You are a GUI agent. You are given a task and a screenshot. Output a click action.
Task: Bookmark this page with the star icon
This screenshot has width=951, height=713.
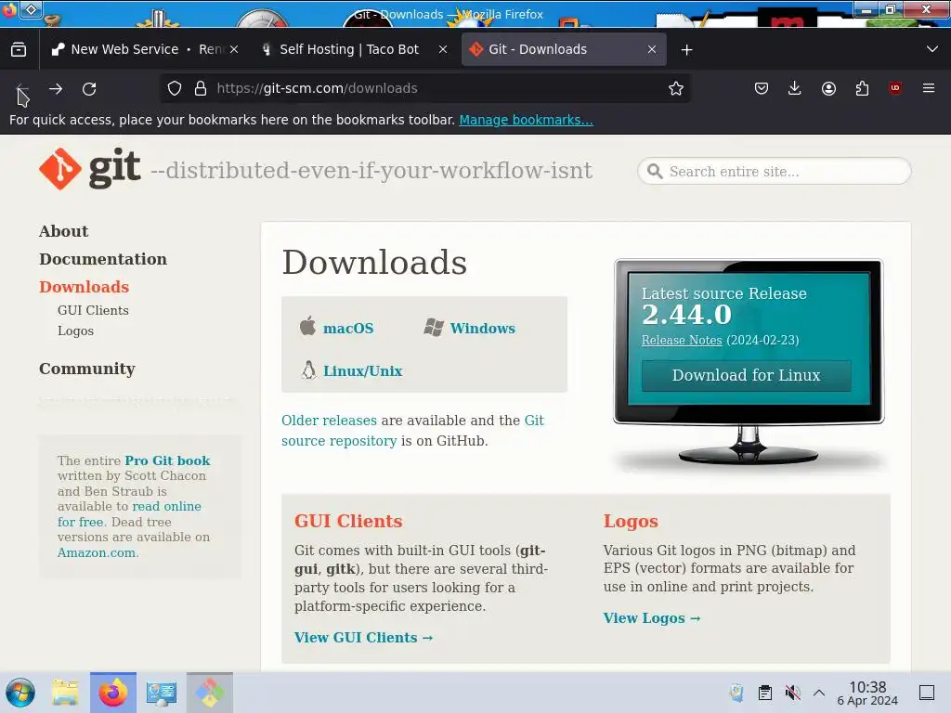click(676, 88)
